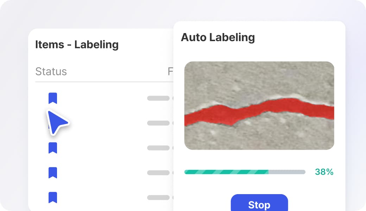Click the green striped progress bar
366x211 pixels.
tap(226, 172)
